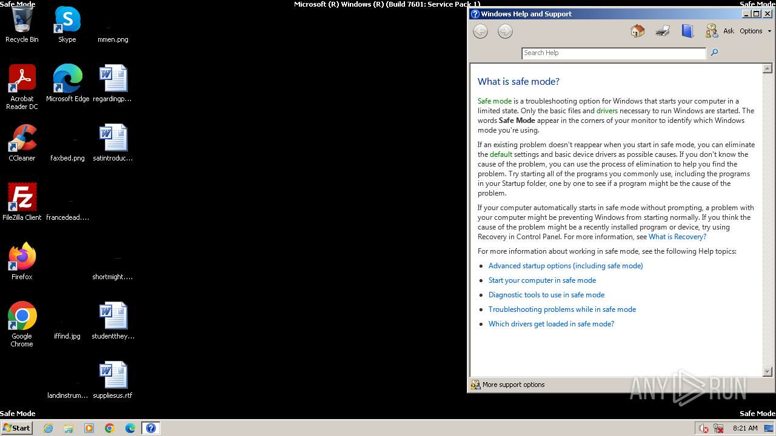
Task: Click the Help scrollbar up arrow
Action: click(767, 68)
